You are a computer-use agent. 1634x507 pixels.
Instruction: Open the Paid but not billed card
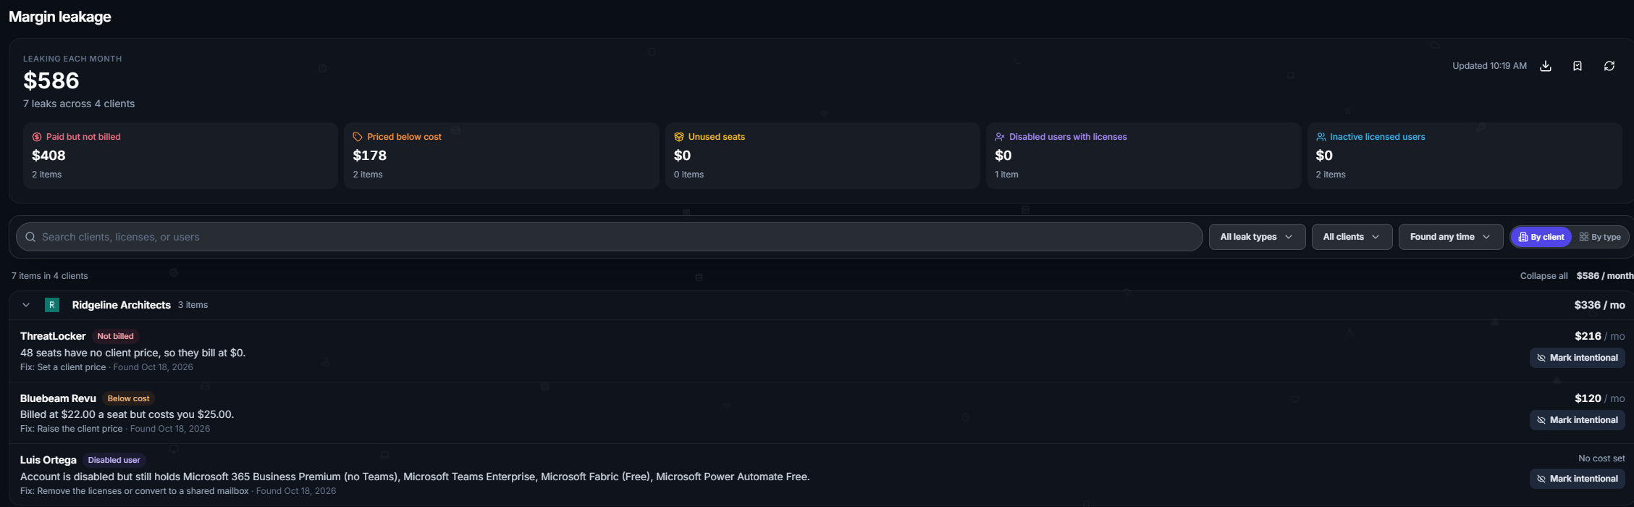(x=180, y=156)
